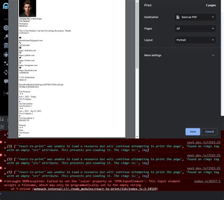Open the Layout Portrait dropdown

tap(195, 40)
